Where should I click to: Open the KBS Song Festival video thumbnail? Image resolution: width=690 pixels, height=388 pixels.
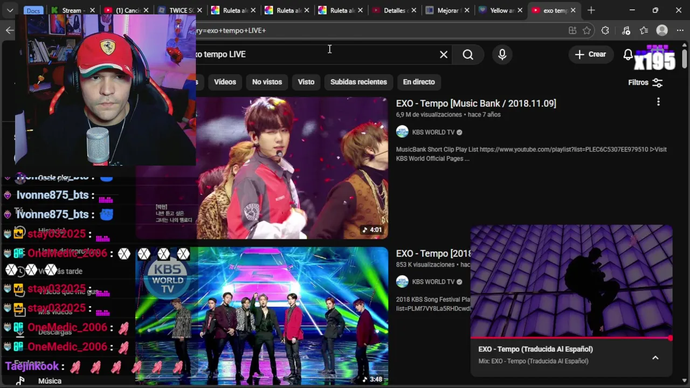[x=261, y=316]
